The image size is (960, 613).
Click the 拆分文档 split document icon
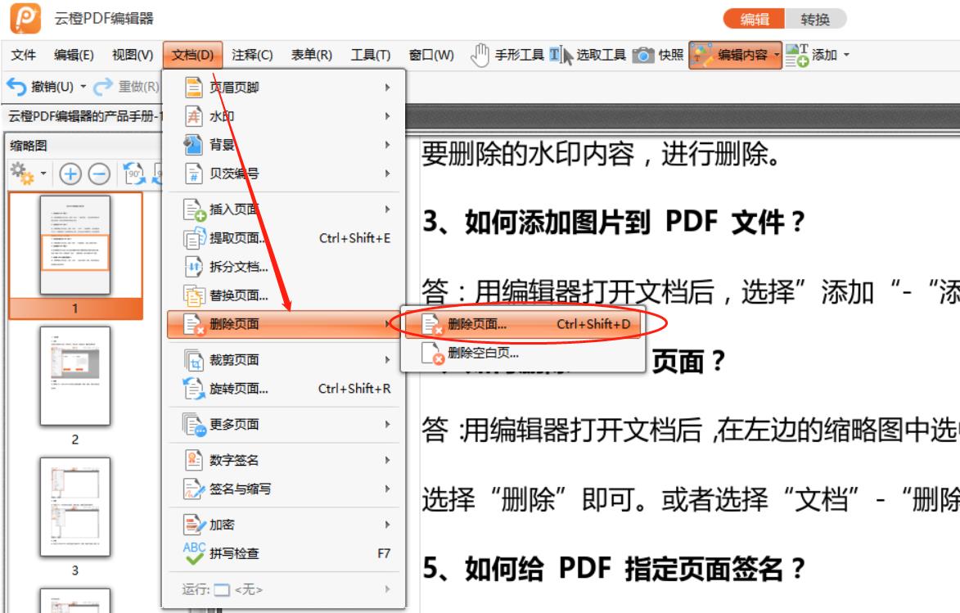pyautogui.click(x=193, y=266)
